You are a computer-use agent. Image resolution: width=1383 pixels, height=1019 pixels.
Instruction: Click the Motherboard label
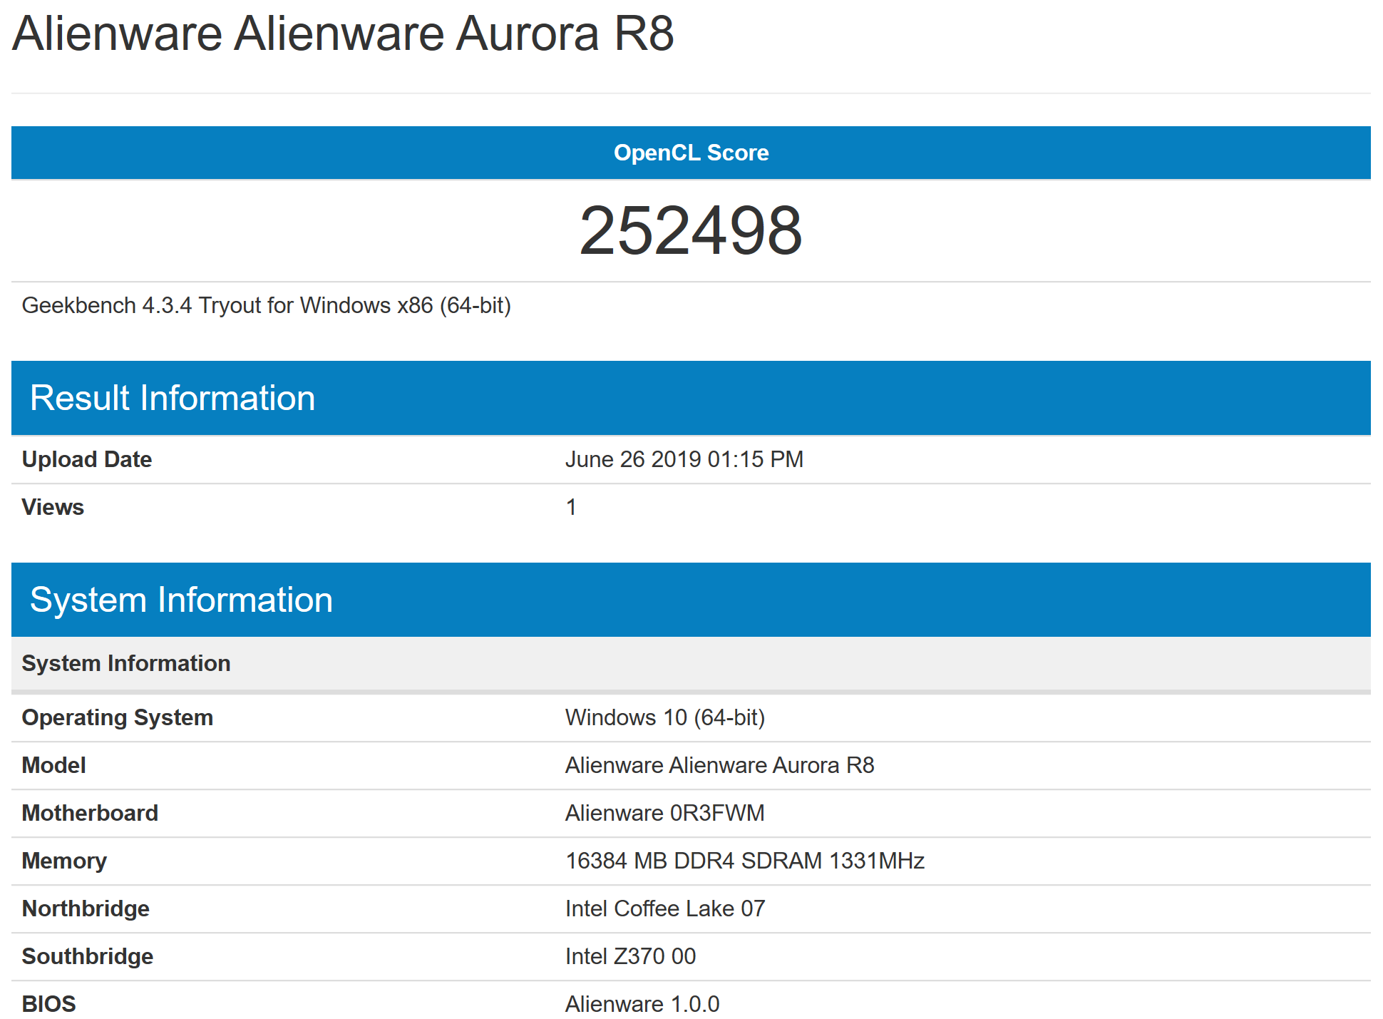point(91,813)
